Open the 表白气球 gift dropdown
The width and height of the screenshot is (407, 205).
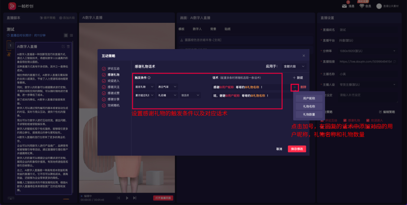click(167, 87)
